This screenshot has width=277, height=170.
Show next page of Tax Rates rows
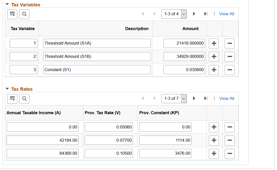(x=194, y=98)
